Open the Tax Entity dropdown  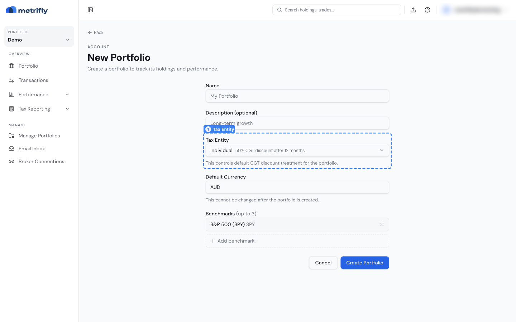pos(297,150)
